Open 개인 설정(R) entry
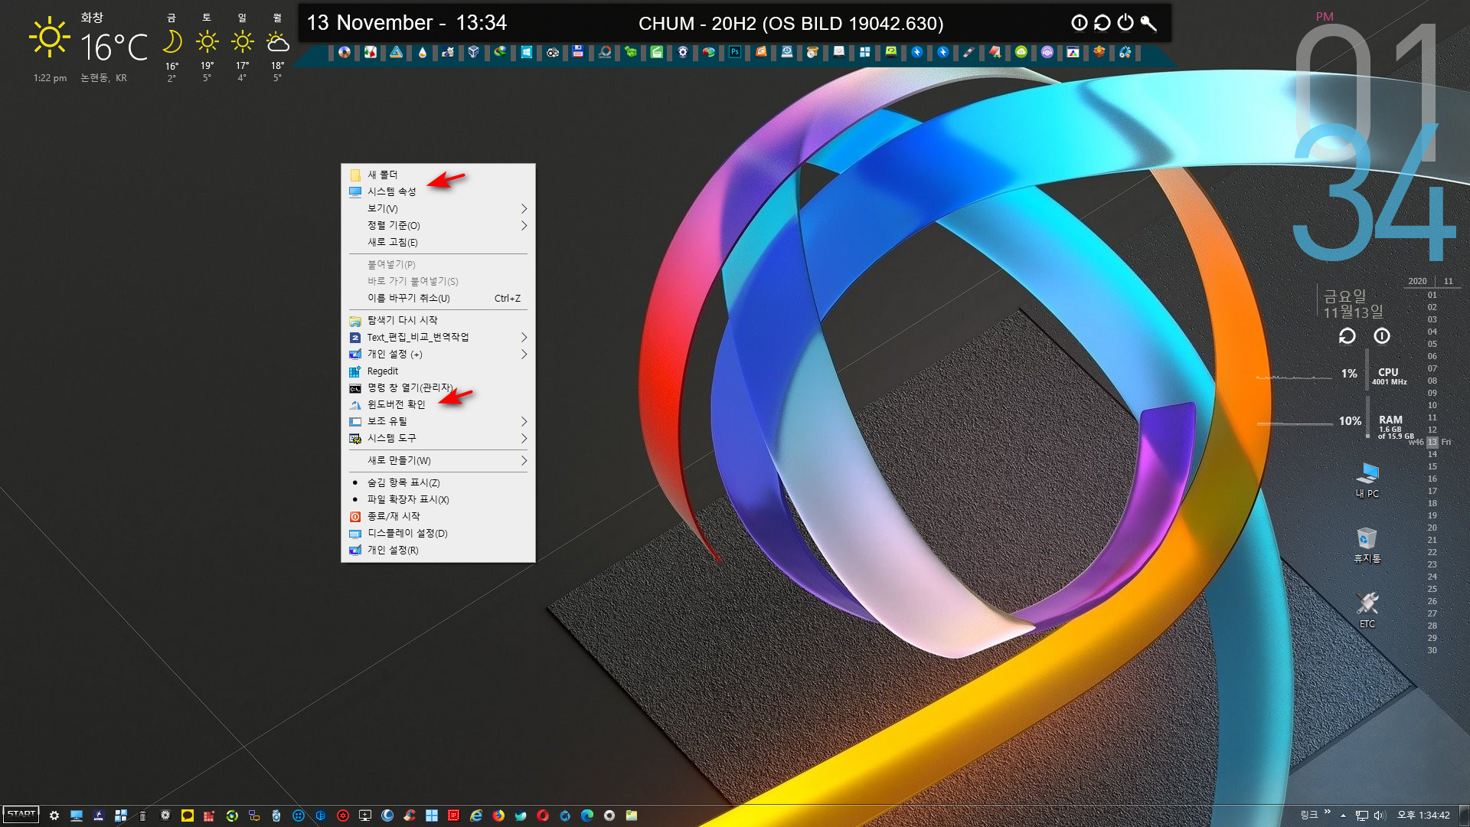The height and width of the screenshot is (827, 1470). 438,550
